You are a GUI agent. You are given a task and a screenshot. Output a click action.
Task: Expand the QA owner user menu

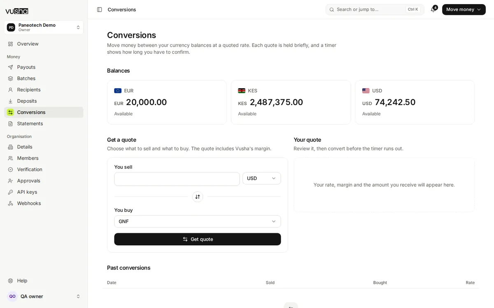[x=44, y=297]
